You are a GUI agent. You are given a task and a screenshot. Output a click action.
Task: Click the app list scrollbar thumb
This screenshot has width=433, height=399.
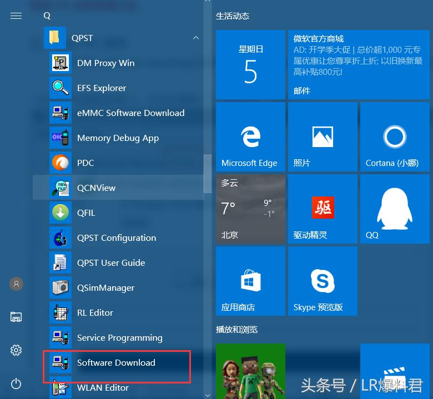(208, 173)
